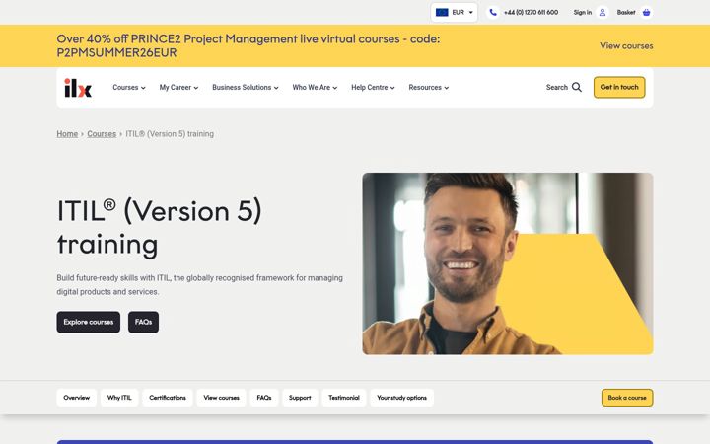Click the dark FAQs button under the heading
This screenshot has height=444, width=710.
(x=144, y=322)
